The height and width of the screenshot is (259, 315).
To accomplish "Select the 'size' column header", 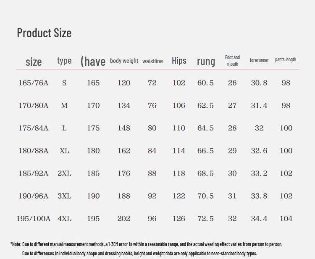I will pyautogui.click(x=34, y=62).
